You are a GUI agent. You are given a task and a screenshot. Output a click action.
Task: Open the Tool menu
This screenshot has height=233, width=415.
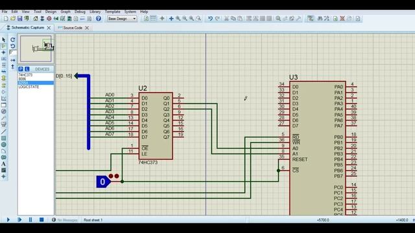click(x=38, y=12)
